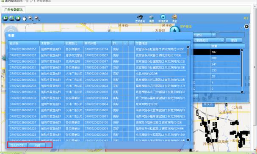Open the blue water-drop component query icon

(163, 18)
